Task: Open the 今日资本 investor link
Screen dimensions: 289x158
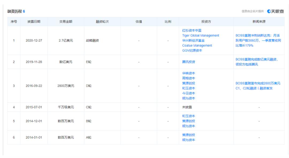Action: [188, 93]
